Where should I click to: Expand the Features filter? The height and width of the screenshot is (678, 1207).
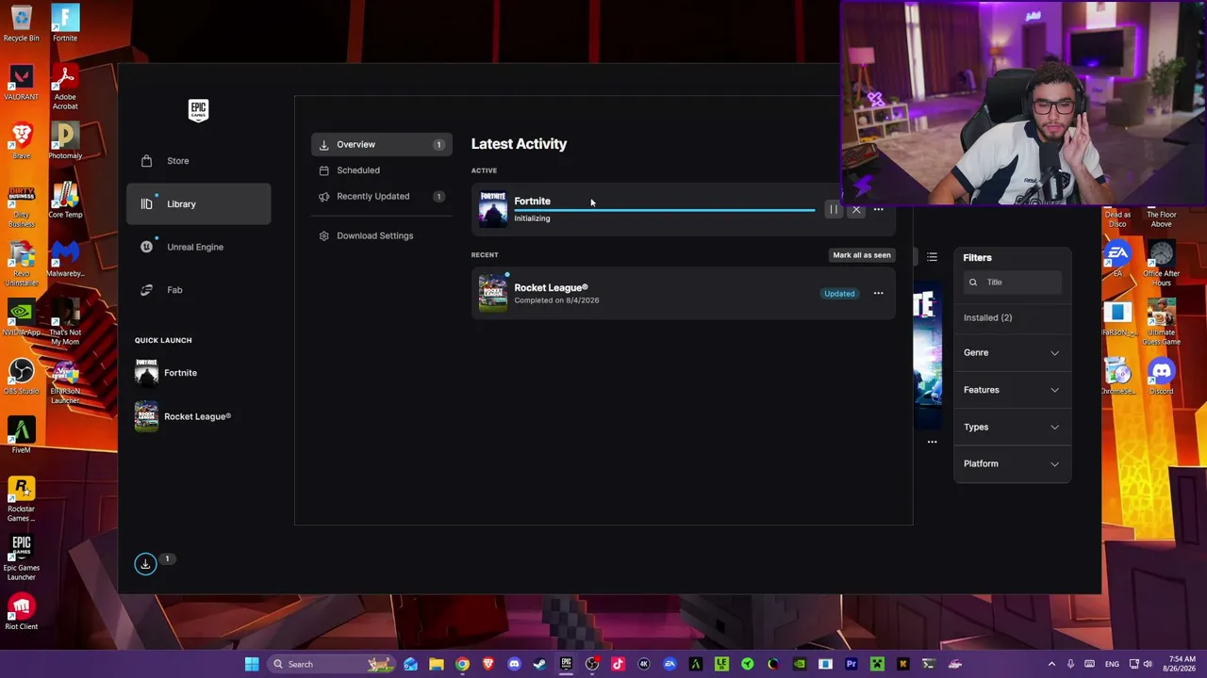[1012, 390]
